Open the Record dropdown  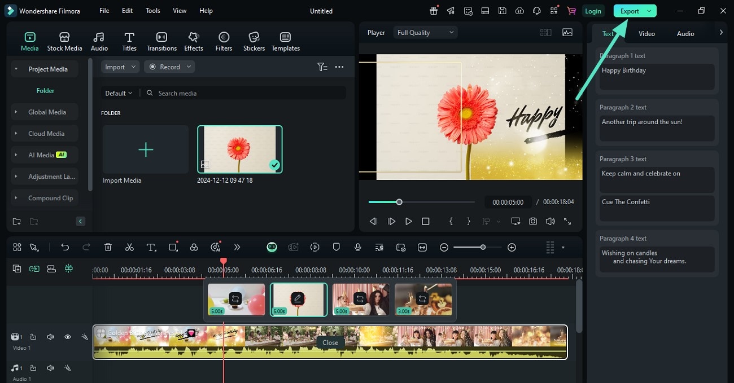[169, 67]
